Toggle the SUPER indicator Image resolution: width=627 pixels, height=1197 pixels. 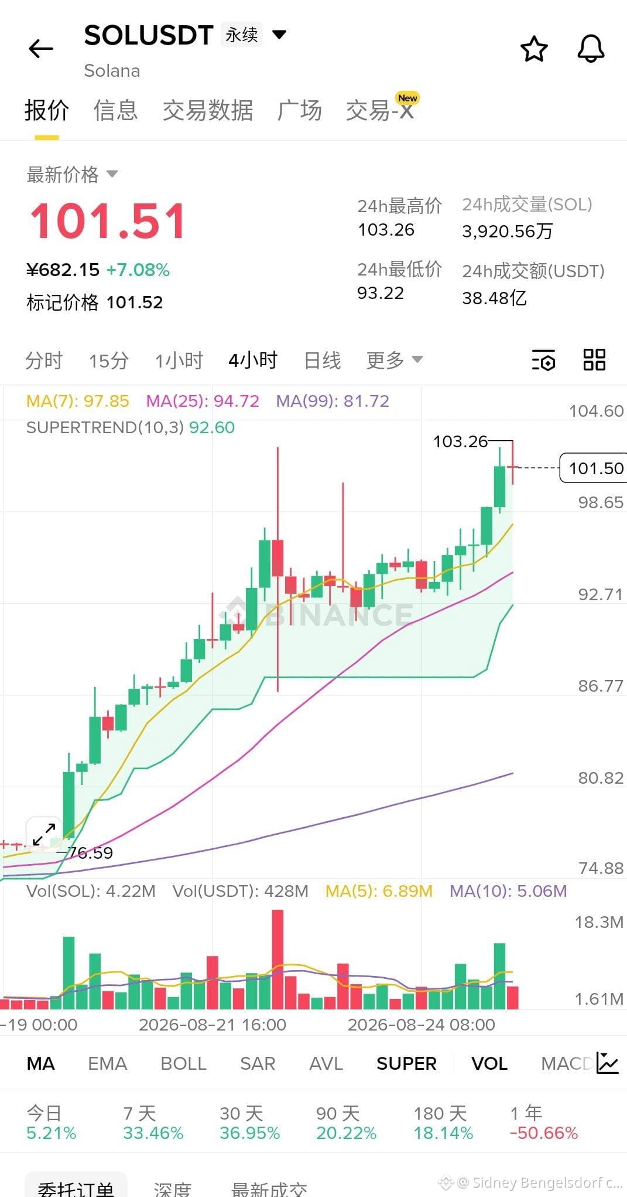click(x=406, y=1063)
